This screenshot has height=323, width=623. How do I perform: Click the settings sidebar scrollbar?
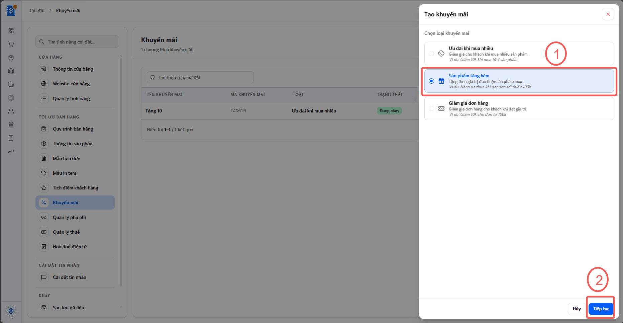(121, 172)
